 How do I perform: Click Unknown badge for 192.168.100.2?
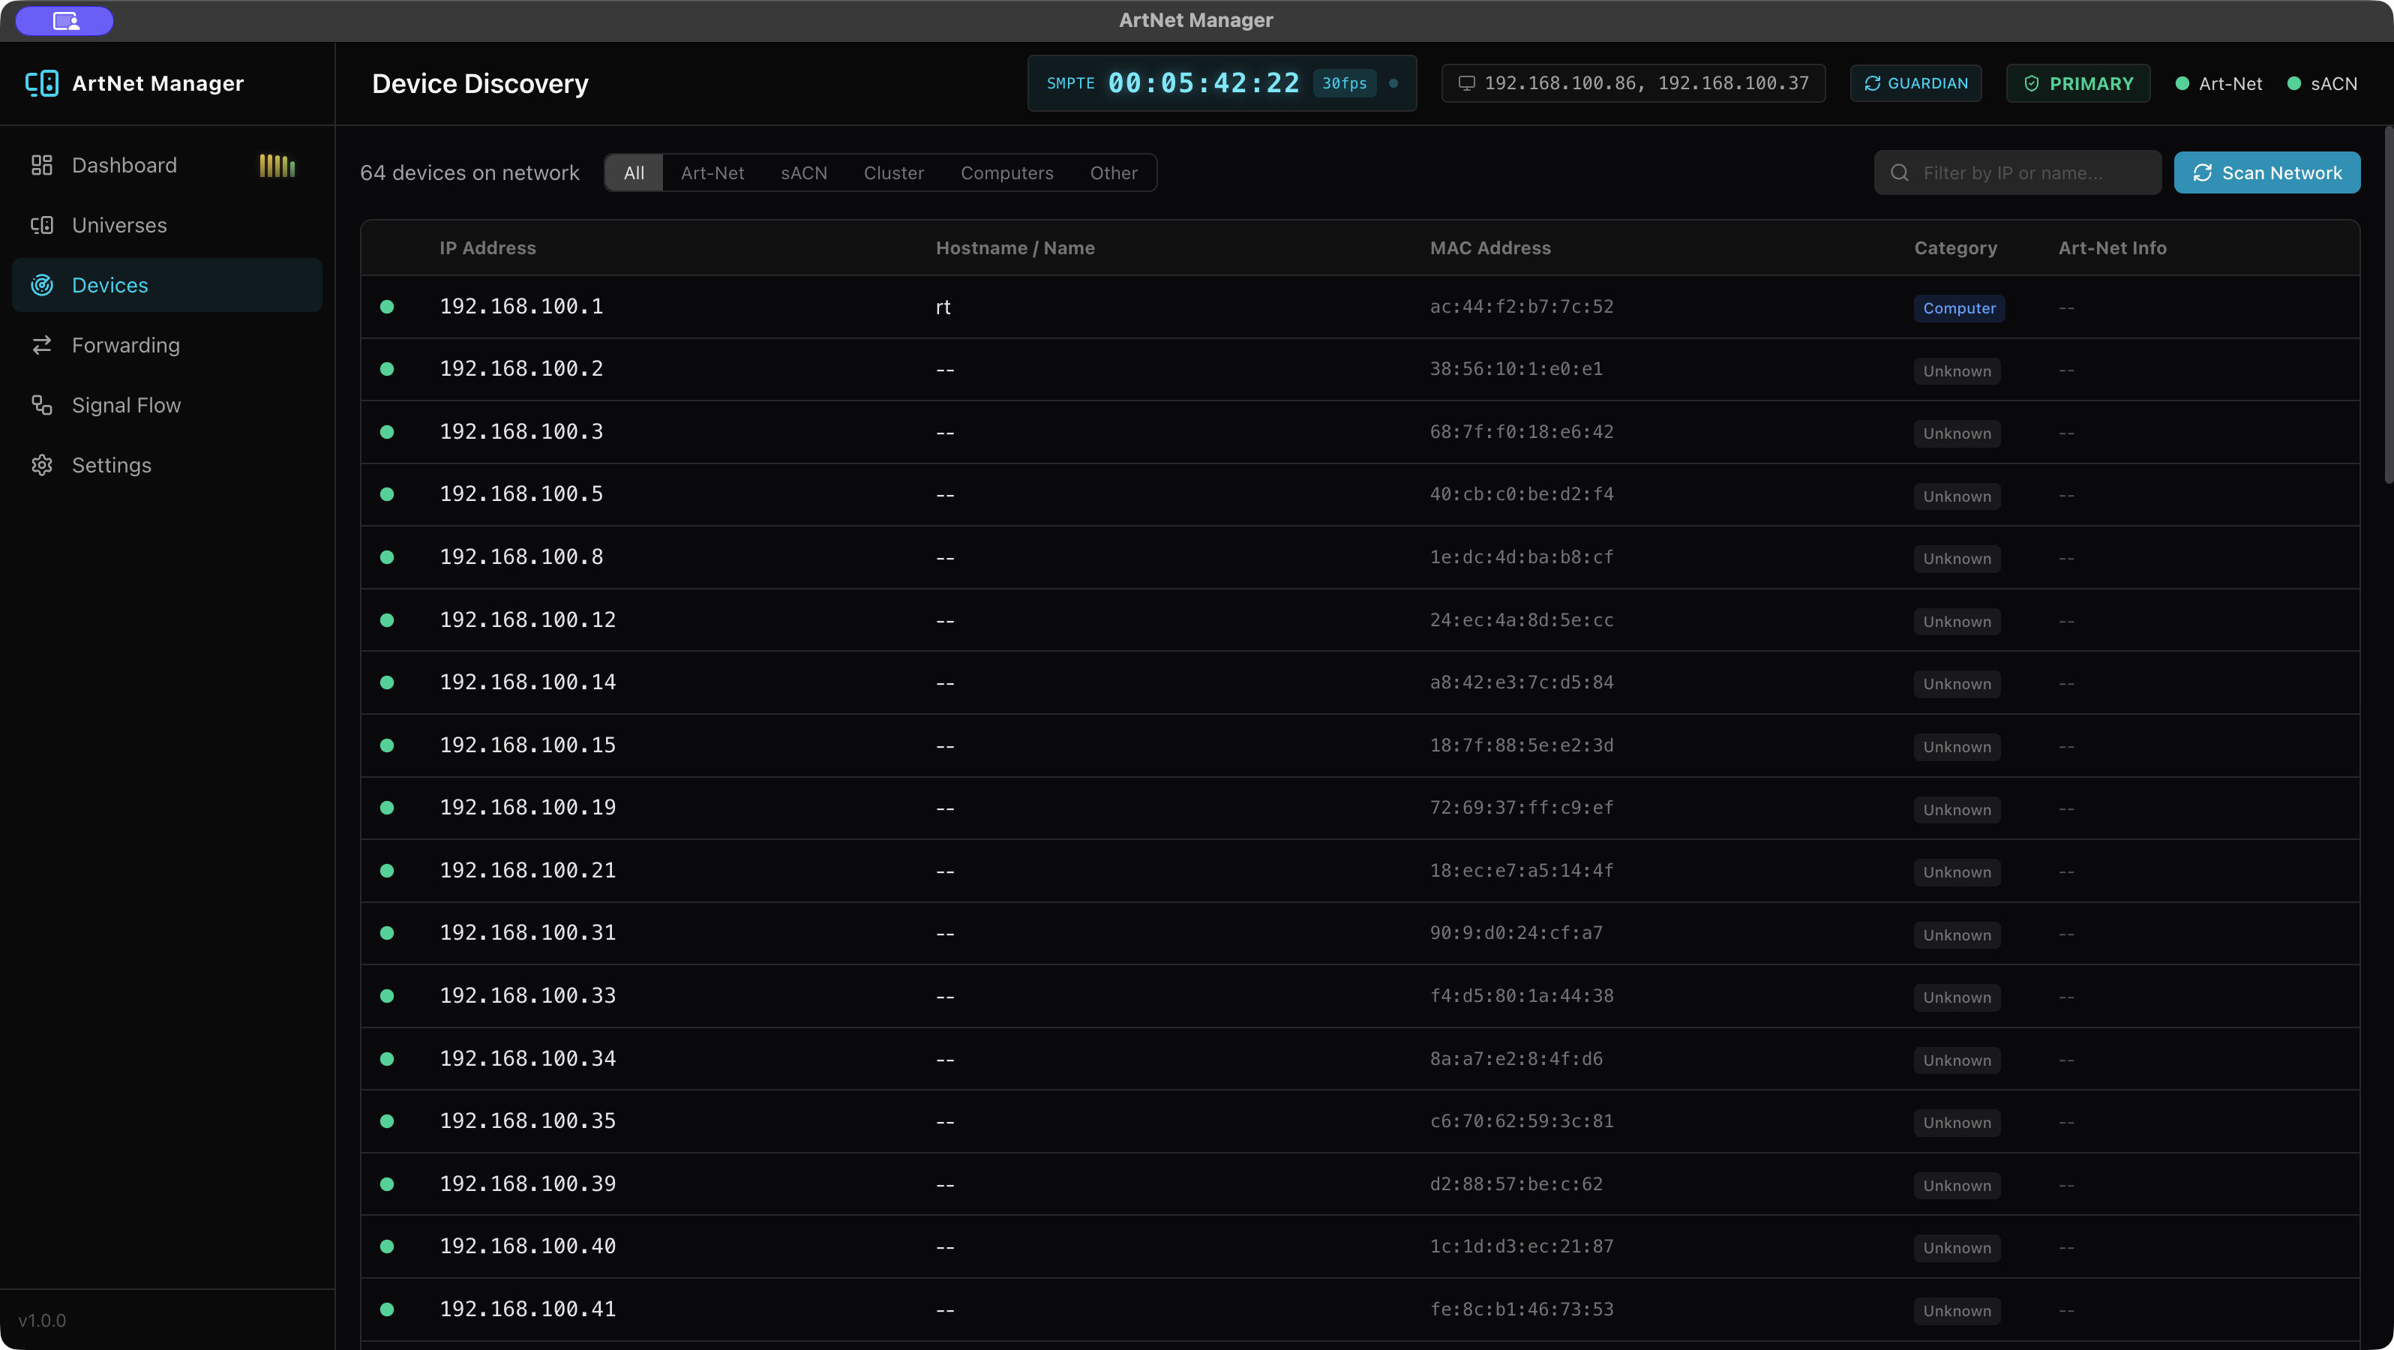tap(1957, 370)
